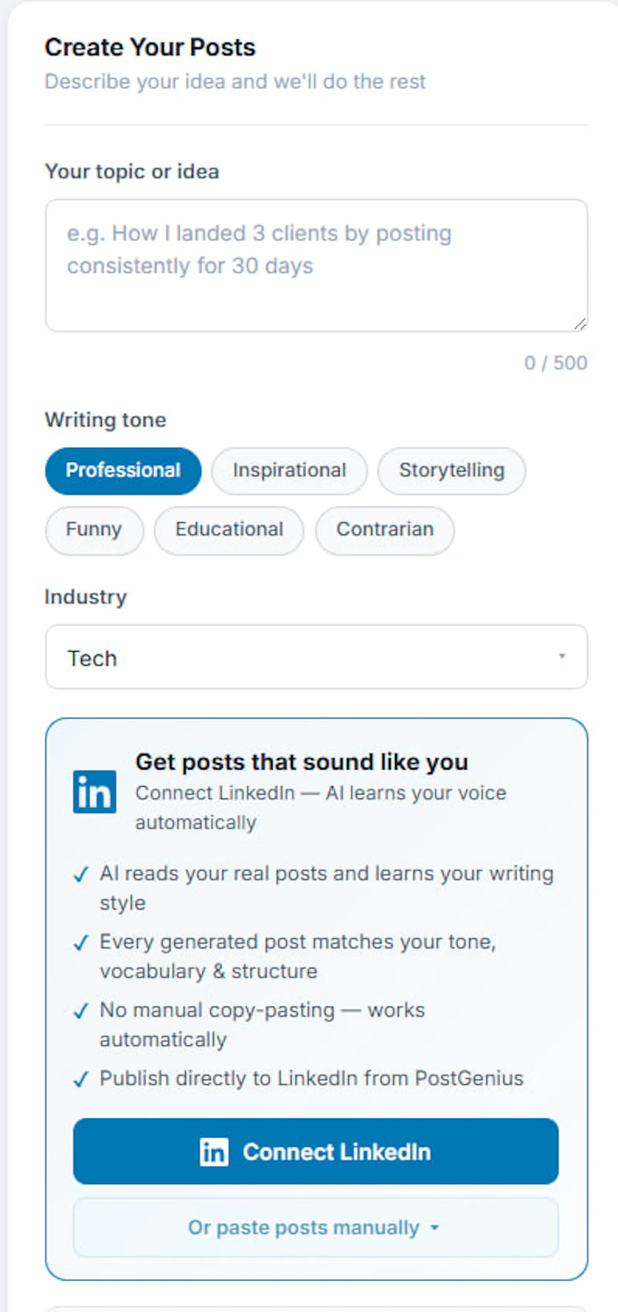Click the 'Writing tone' label
618x1312 pixels.
pos(105,420)
